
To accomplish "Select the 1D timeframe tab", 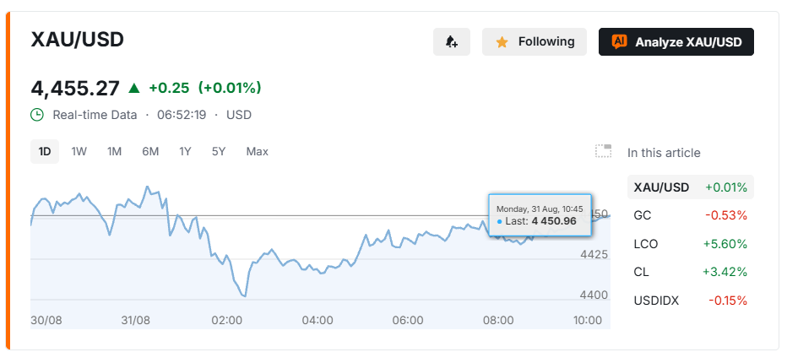I will click(x=45, y=152).
